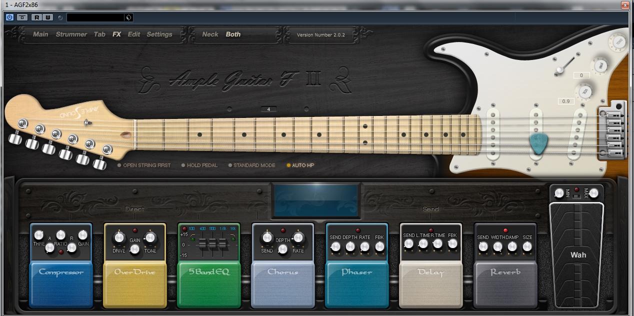The width and height of the screenshot is (634, 316).
Task: Click the OverDrive DRIVE knob
Action: point(119,237)
